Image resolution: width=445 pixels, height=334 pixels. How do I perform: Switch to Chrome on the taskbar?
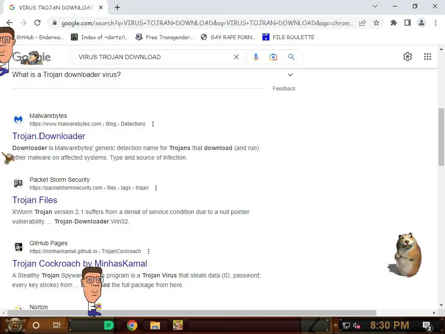(132, 325)
